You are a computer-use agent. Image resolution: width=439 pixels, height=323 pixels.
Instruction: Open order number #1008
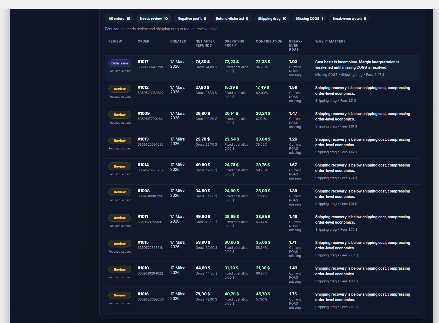(143, 191)
